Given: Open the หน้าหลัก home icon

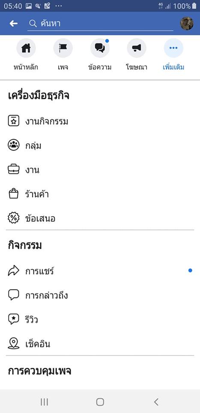Looking at the screenshot, I should coord(26,48).
